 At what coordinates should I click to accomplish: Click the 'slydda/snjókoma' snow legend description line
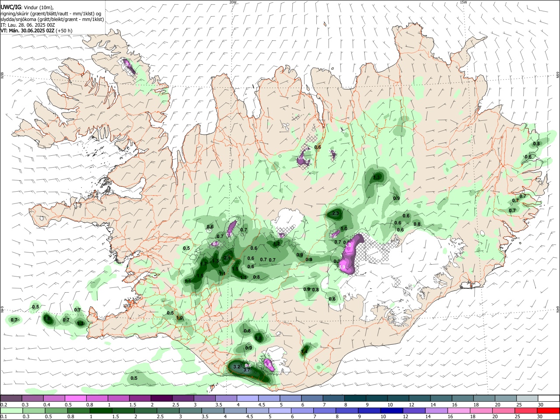52,19
